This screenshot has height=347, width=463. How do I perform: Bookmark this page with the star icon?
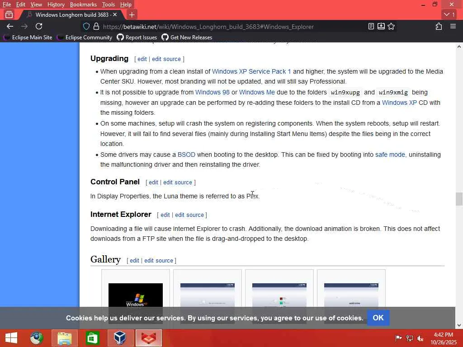391,26
